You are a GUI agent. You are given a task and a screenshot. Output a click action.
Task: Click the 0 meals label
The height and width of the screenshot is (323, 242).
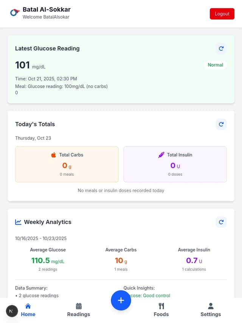(x=67, y=174)
